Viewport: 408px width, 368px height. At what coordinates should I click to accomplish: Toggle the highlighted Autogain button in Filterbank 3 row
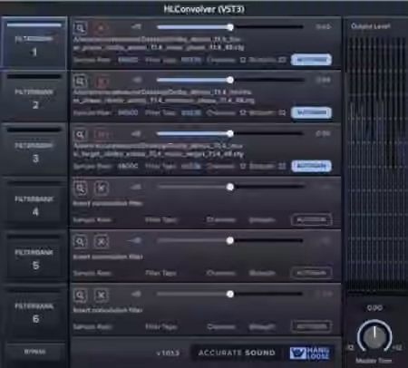[311, 166]
